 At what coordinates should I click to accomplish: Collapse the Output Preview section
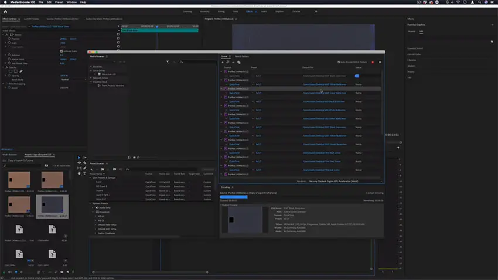click(x=221, y=205)
